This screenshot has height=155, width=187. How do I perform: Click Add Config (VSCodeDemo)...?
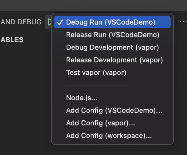point(112,110)
